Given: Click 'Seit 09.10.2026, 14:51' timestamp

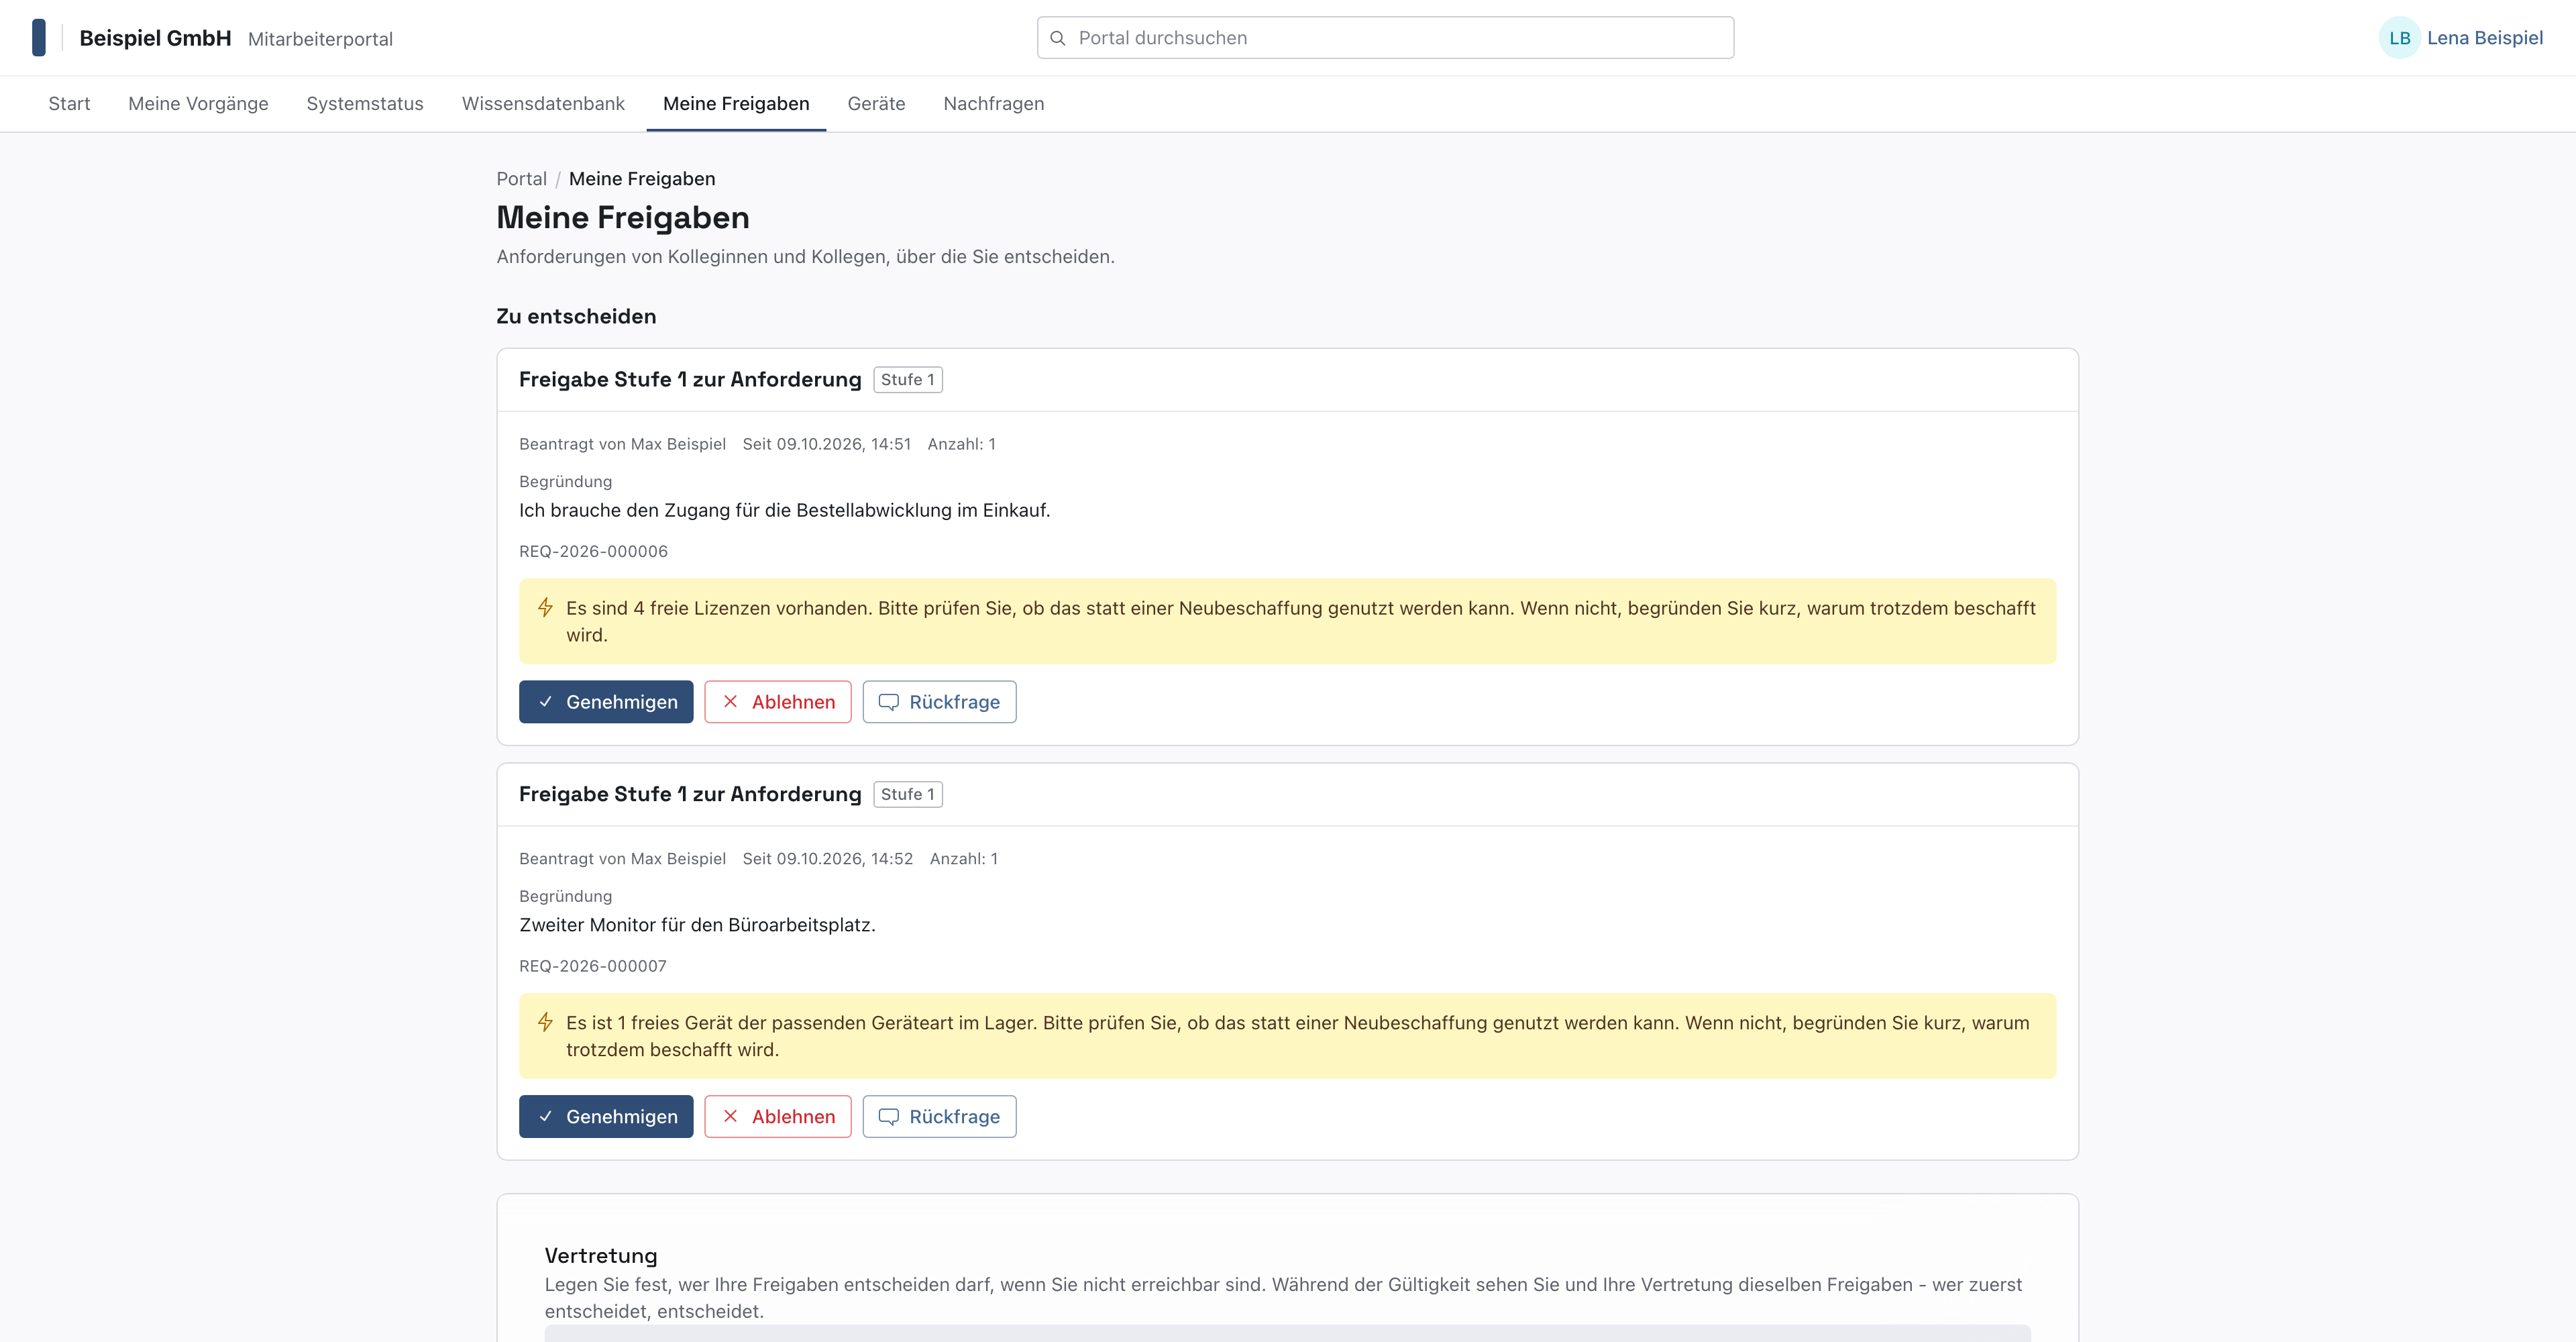Looking at the screenshot, I should pyautogui.click(x=826, y=444).
